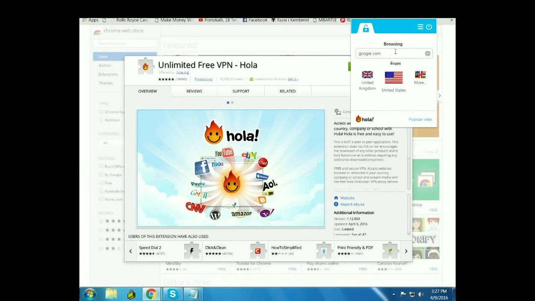Image resolution: width=535 pixels, height=301 pixels.
Task: Switch to the OVERVIEW tab
Action: click(148, 91)
